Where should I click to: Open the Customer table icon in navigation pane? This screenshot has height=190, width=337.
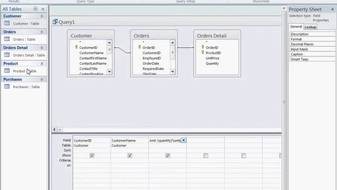(x=7, y=23)
